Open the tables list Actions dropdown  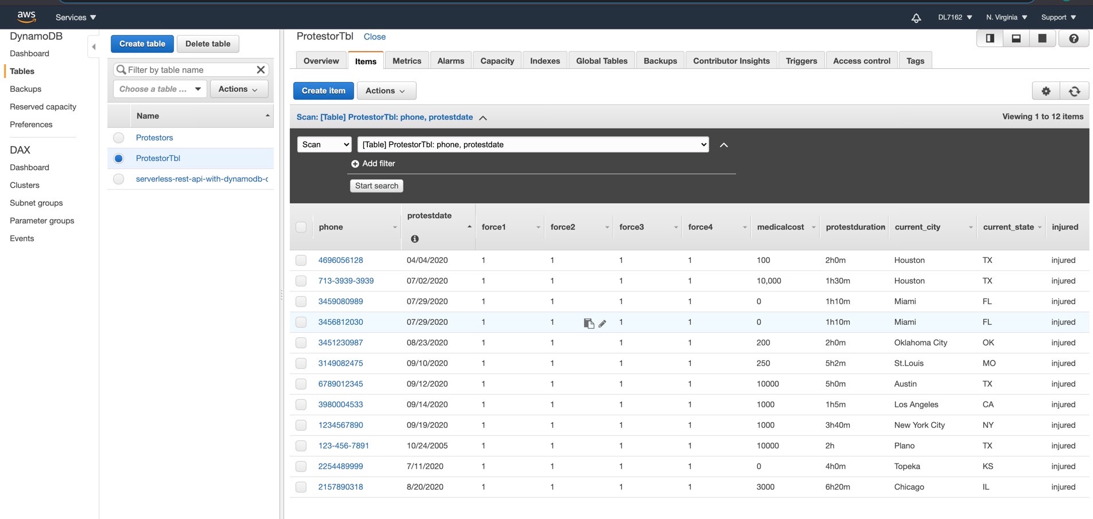[239, 89]
